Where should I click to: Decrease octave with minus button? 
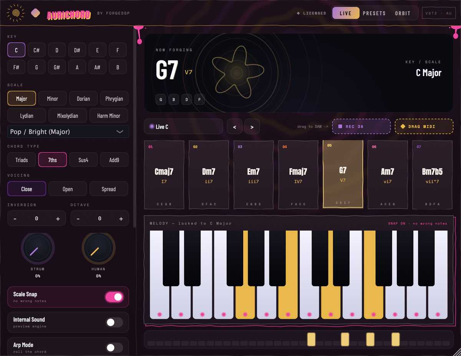pyautogui.click(x=78, y=218)
